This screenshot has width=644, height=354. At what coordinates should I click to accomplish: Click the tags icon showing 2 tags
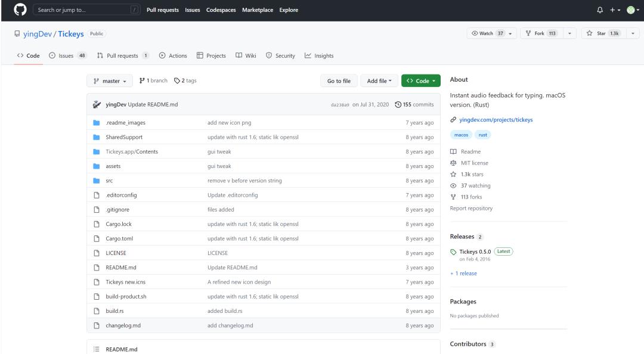177,81
